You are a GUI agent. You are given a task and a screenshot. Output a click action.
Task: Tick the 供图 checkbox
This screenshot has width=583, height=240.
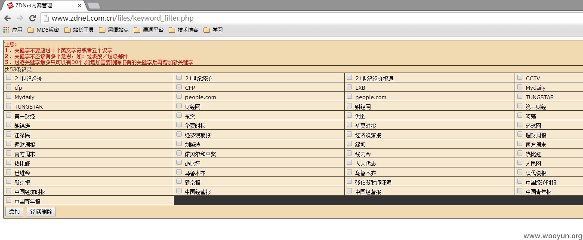349,115
